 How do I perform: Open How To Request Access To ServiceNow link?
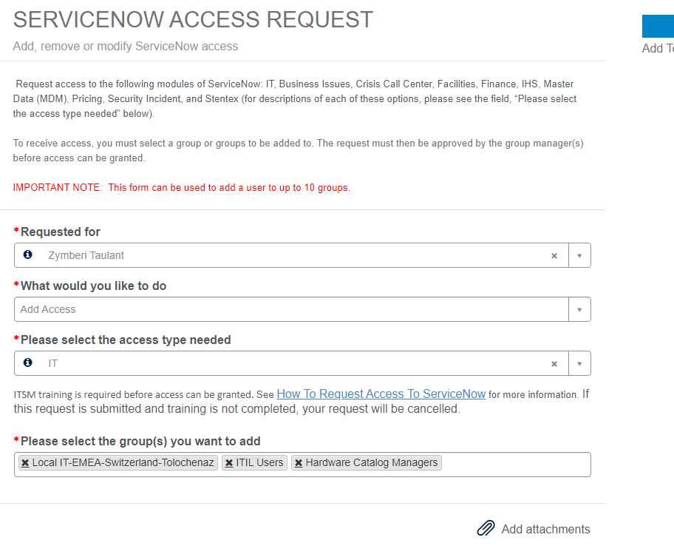[x=381, y=394]
